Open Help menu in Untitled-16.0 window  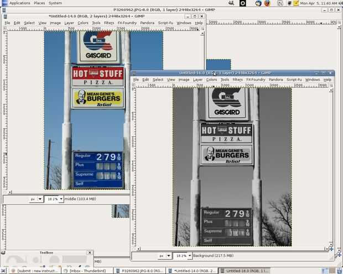[328, 80]
